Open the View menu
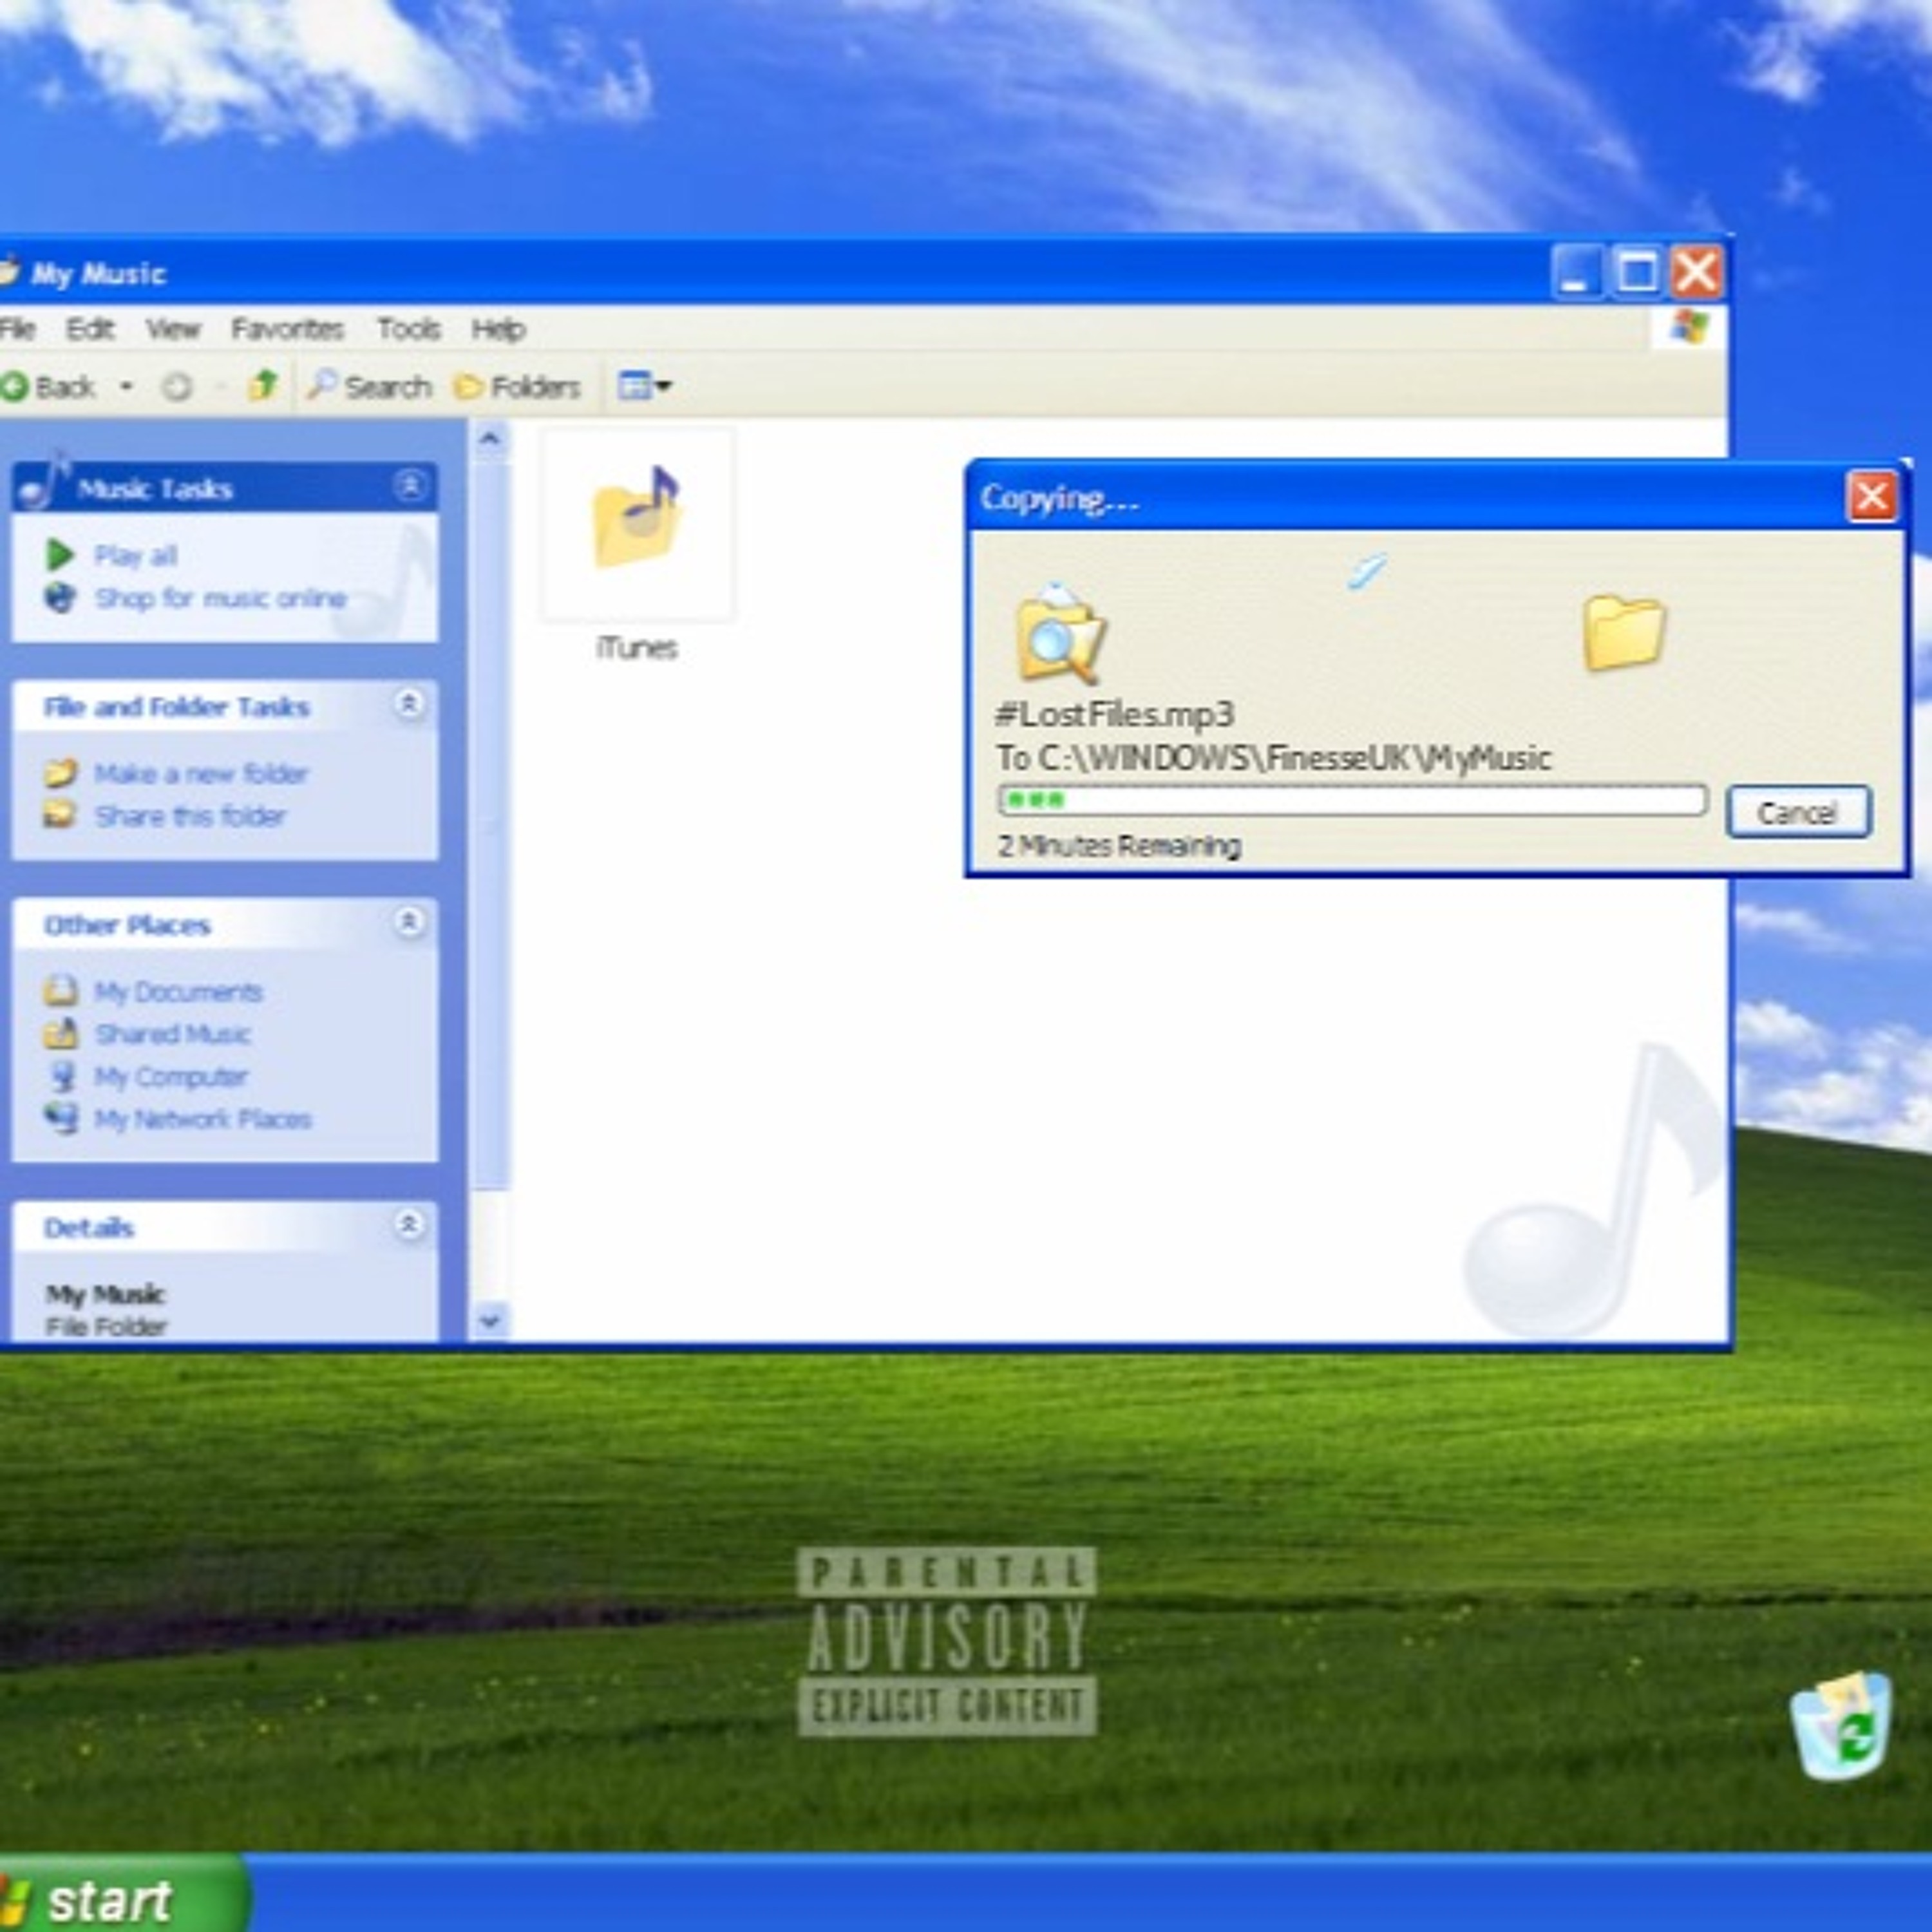Viewport: 1932px width, 1932px height. [x=173, y=329]
